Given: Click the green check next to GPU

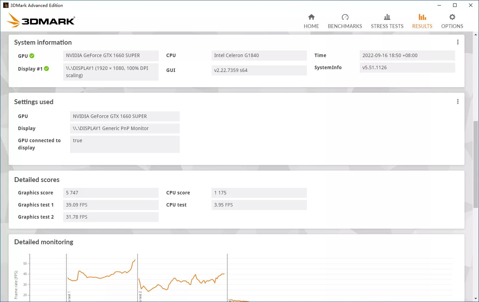Looking at the screenshot, I should click(32, 56).
